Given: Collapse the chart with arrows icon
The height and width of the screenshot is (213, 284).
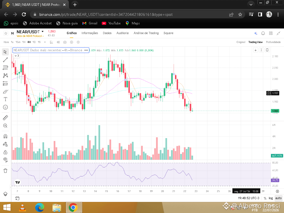Looking at the screenshot, I should pyautogui.click(x=278, y=33).
